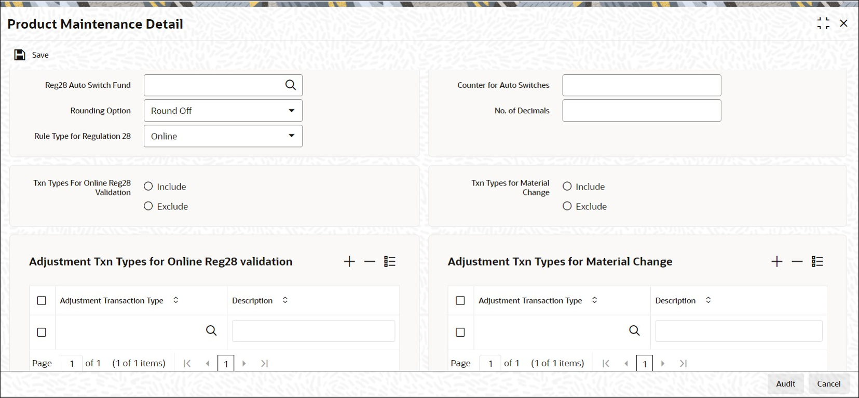
Task: Delete row from Material Change table
Action: coord(797,262)
